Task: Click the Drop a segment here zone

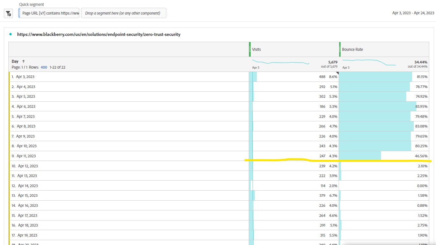Action: pos(123,13)
